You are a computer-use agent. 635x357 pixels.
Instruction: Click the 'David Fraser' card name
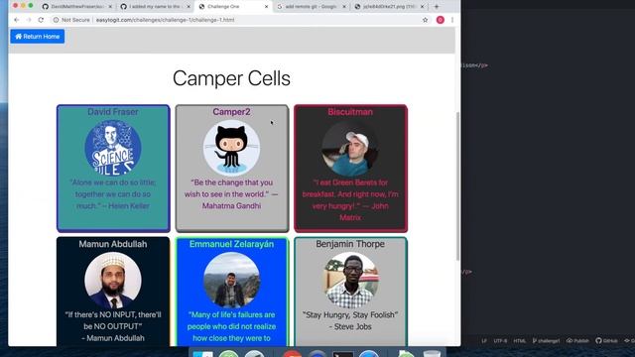coord(113,112)
